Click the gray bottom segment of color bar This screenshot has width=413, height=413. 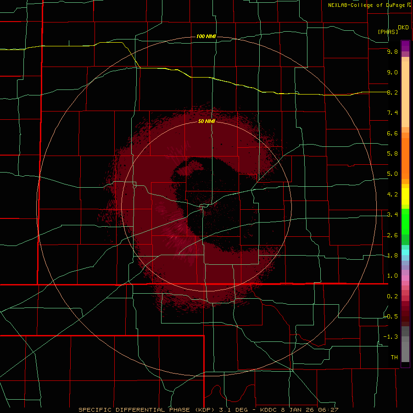click(405, 350)
